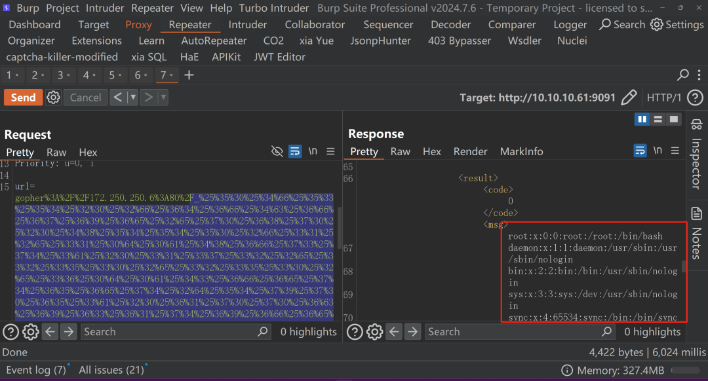Open Request search settings gear

[x=31, y=332]
